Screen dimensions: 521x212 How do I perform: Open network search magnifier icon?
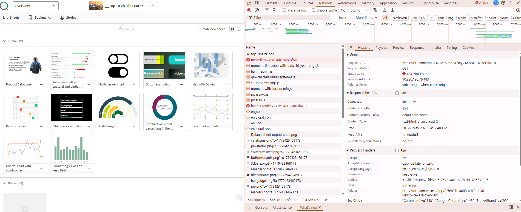[x=274, y=10]
